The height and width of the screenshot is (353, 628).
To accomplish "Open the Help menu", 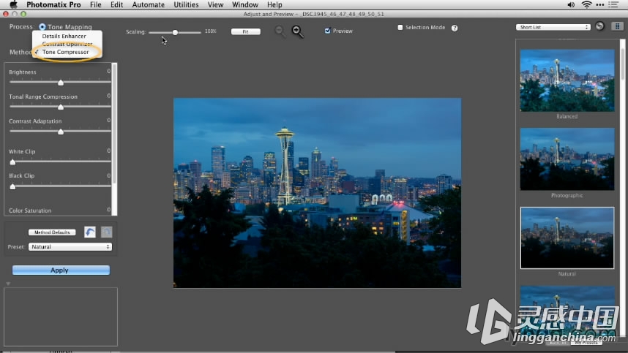I will coord(274,5).
